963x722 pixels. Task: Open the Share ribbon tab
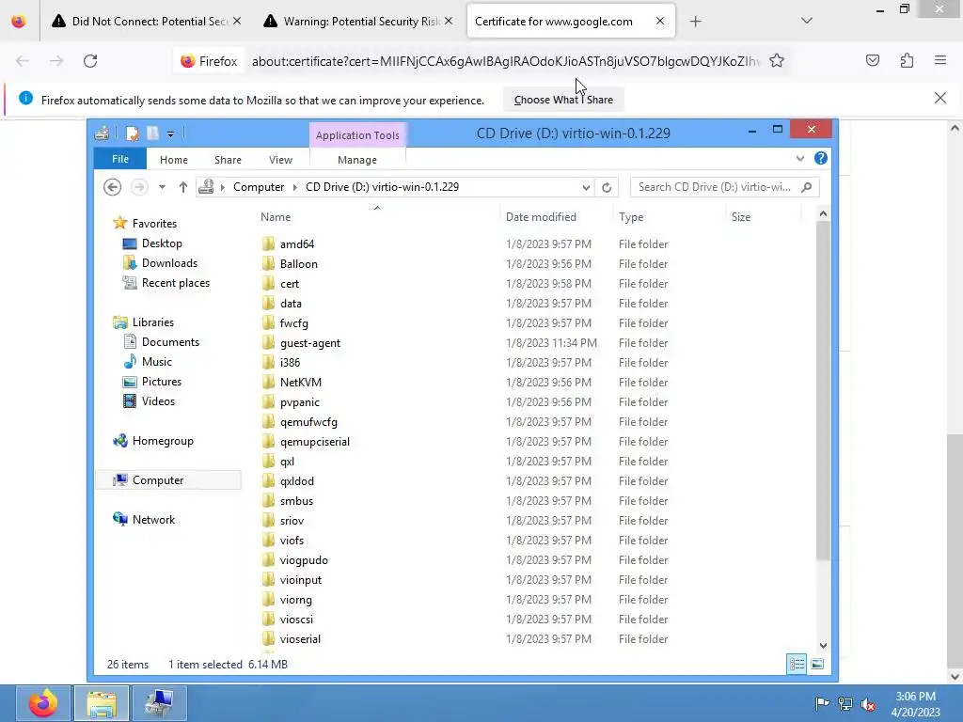tap(228, 160)
